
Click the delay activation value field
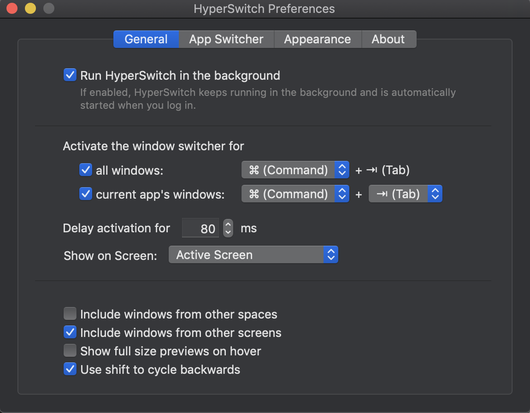200,228
